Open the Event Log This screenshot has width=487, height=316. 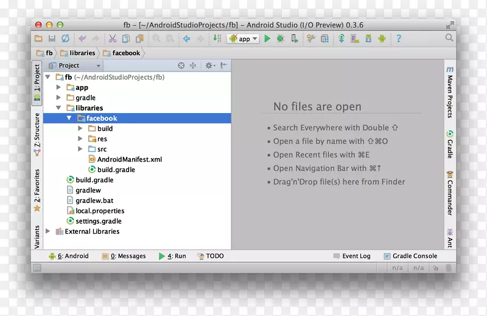(x=352, y=256)
